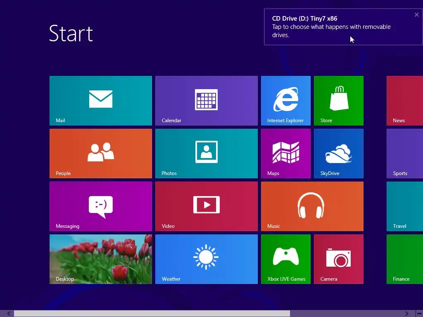This screenshot has width=423, height=317.
Task: Open the Photos tile
Action: (x=207, y=154)
